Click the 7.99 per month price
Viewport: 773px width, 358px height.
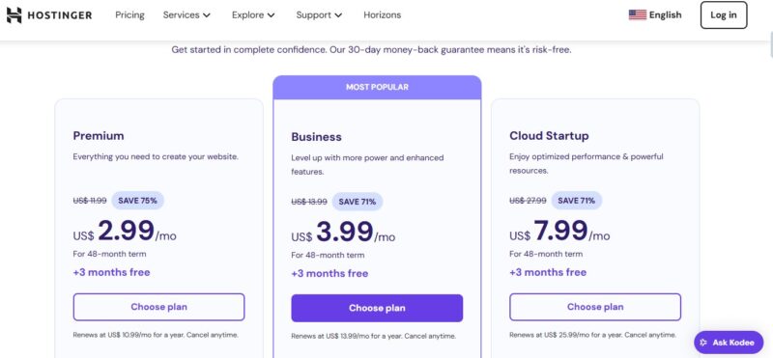click(559, 231)
